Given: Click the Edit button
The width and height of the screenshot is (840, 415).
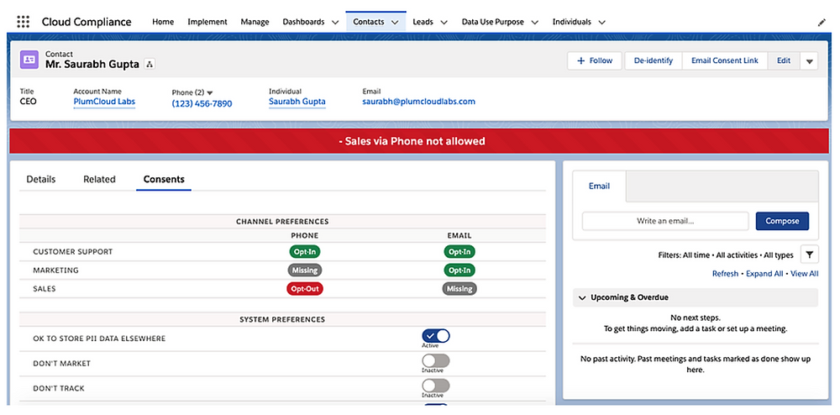Looking at the screenshot, I should click(784, 61).
